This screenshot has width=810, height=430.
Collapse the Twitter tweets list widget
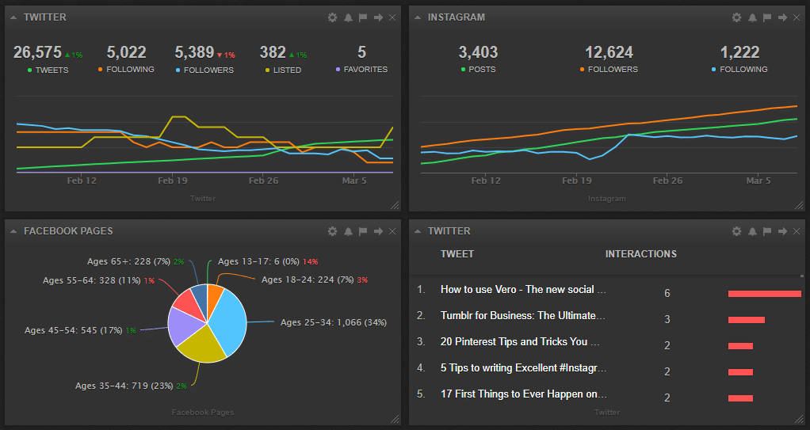point(418,231)
